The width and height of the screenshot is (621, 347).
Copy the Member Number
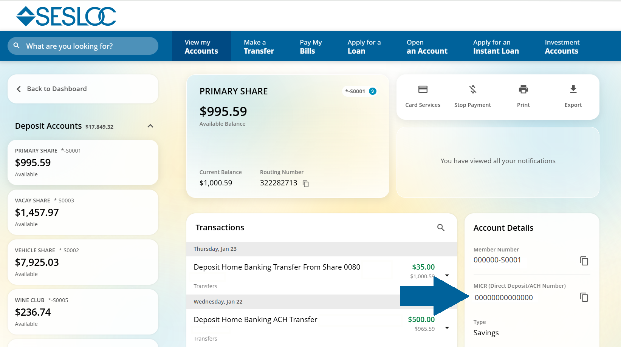click(x=584, y=261)
